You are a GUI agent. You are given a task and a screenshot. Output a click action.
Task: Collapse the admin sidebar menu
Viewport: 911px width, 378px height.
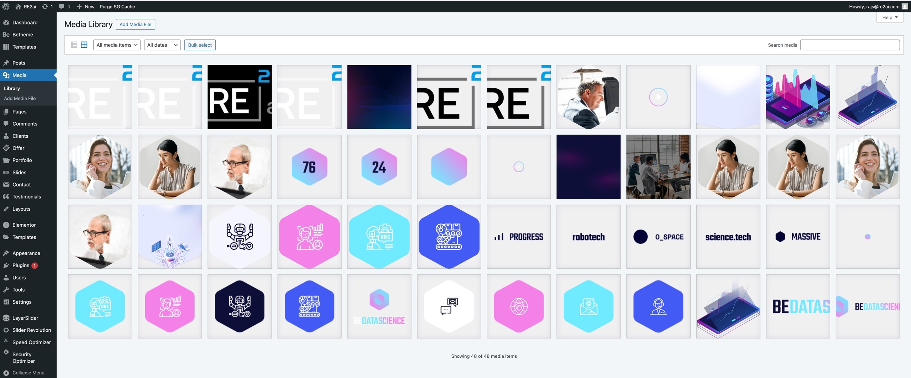coord(28,373)
